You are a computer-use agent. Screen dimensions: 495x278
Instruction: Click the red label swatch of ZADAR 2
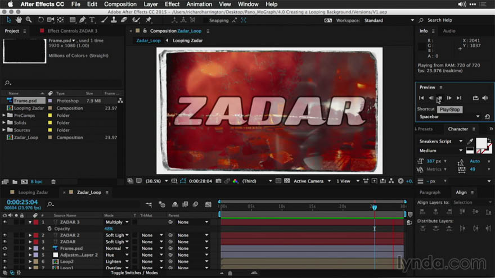(x=36, y=235)
